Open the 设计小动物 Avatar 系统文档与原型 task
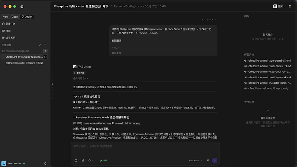 [24, 63]
